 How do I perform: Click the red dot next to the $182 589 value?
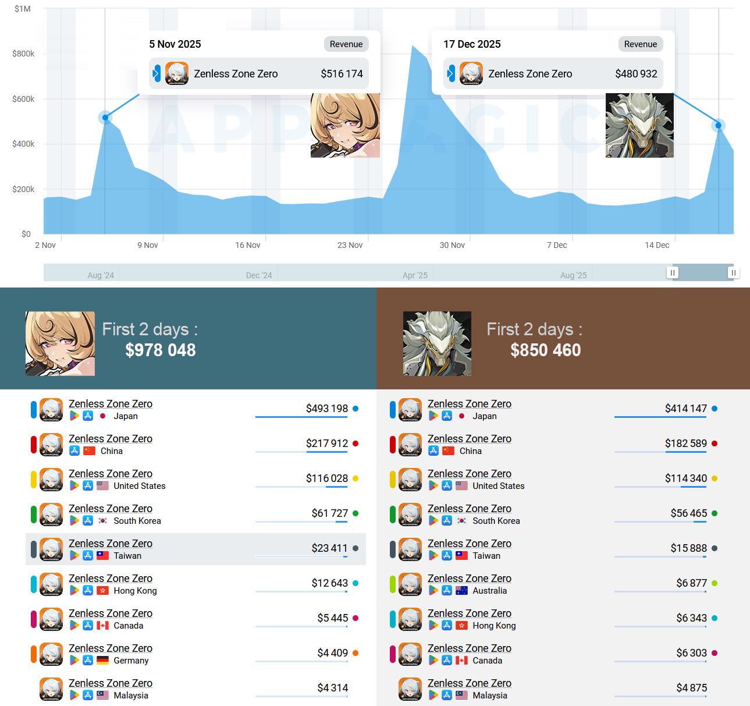pos(715,444)
